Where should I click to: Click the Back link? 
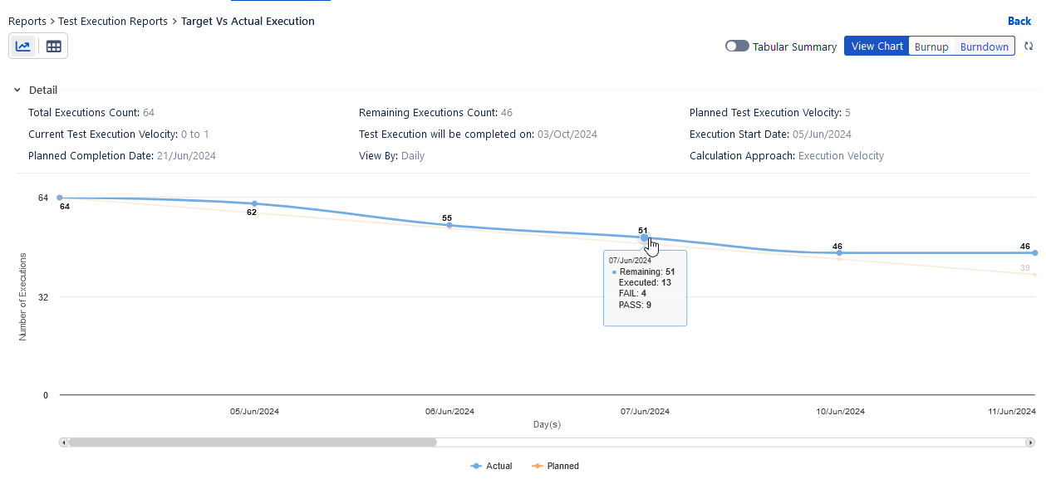coord(1019,21)
